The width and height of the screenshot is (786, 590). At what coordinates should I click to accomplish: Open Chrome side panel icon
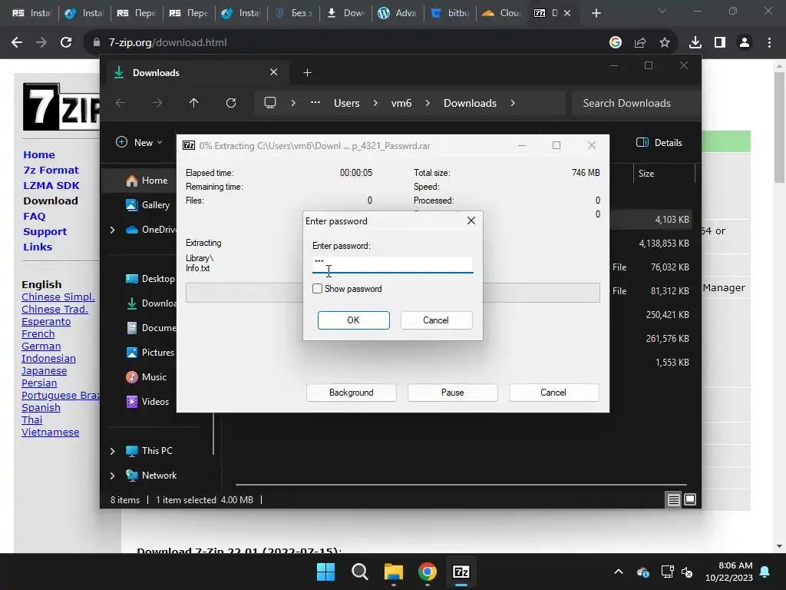click(720, 43)
